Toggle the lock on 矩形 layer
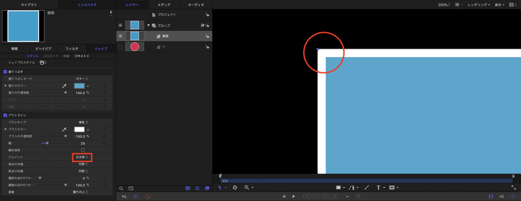Screen dimensions: 521x201 207,36
